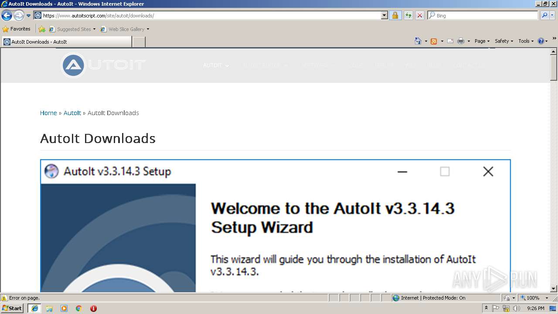The height and width of the screenshot is (314, 558).
Task: Open the Tools menu
Action: click(526, 41)
